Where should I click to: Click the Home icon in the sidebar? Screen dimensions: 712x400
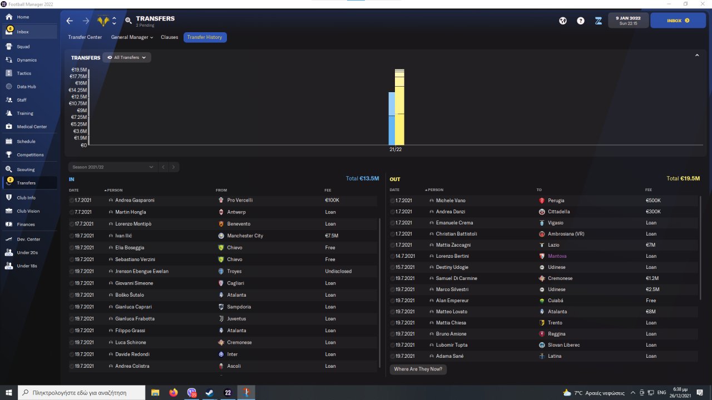pos(9,17)
